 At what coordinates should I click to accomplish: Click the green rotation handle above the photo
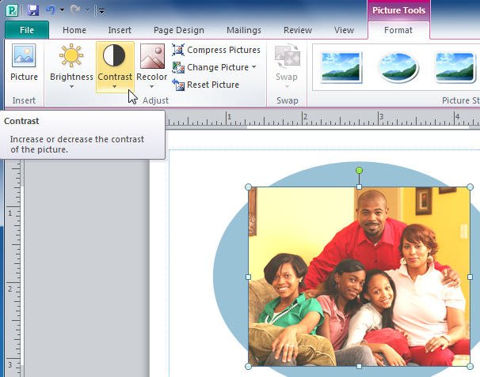[x=359, y=171]
